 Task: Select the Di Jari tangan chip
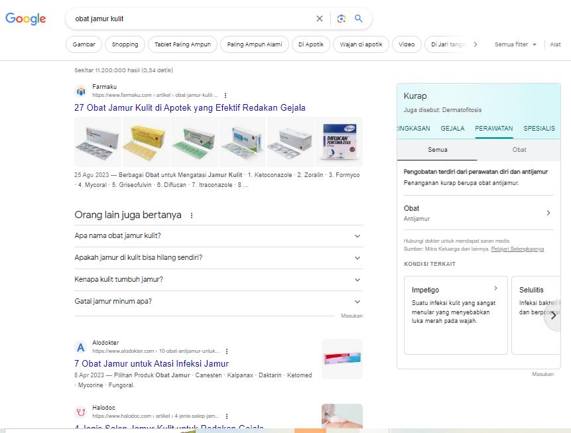(448, 44)
